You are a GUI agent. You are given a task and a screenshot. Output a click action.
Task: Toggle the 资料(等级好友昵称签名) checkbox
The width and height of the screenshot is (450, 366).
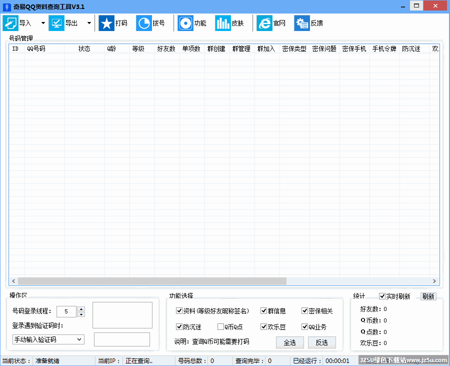click(179, 311)
